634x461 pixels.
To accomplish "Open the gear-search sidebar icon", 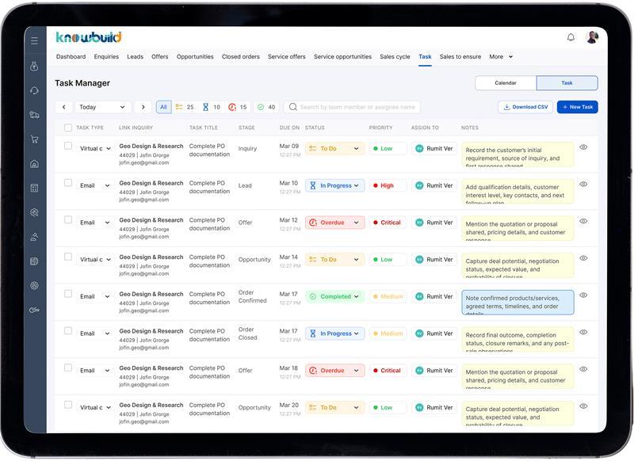I will (x=34, y=212).
